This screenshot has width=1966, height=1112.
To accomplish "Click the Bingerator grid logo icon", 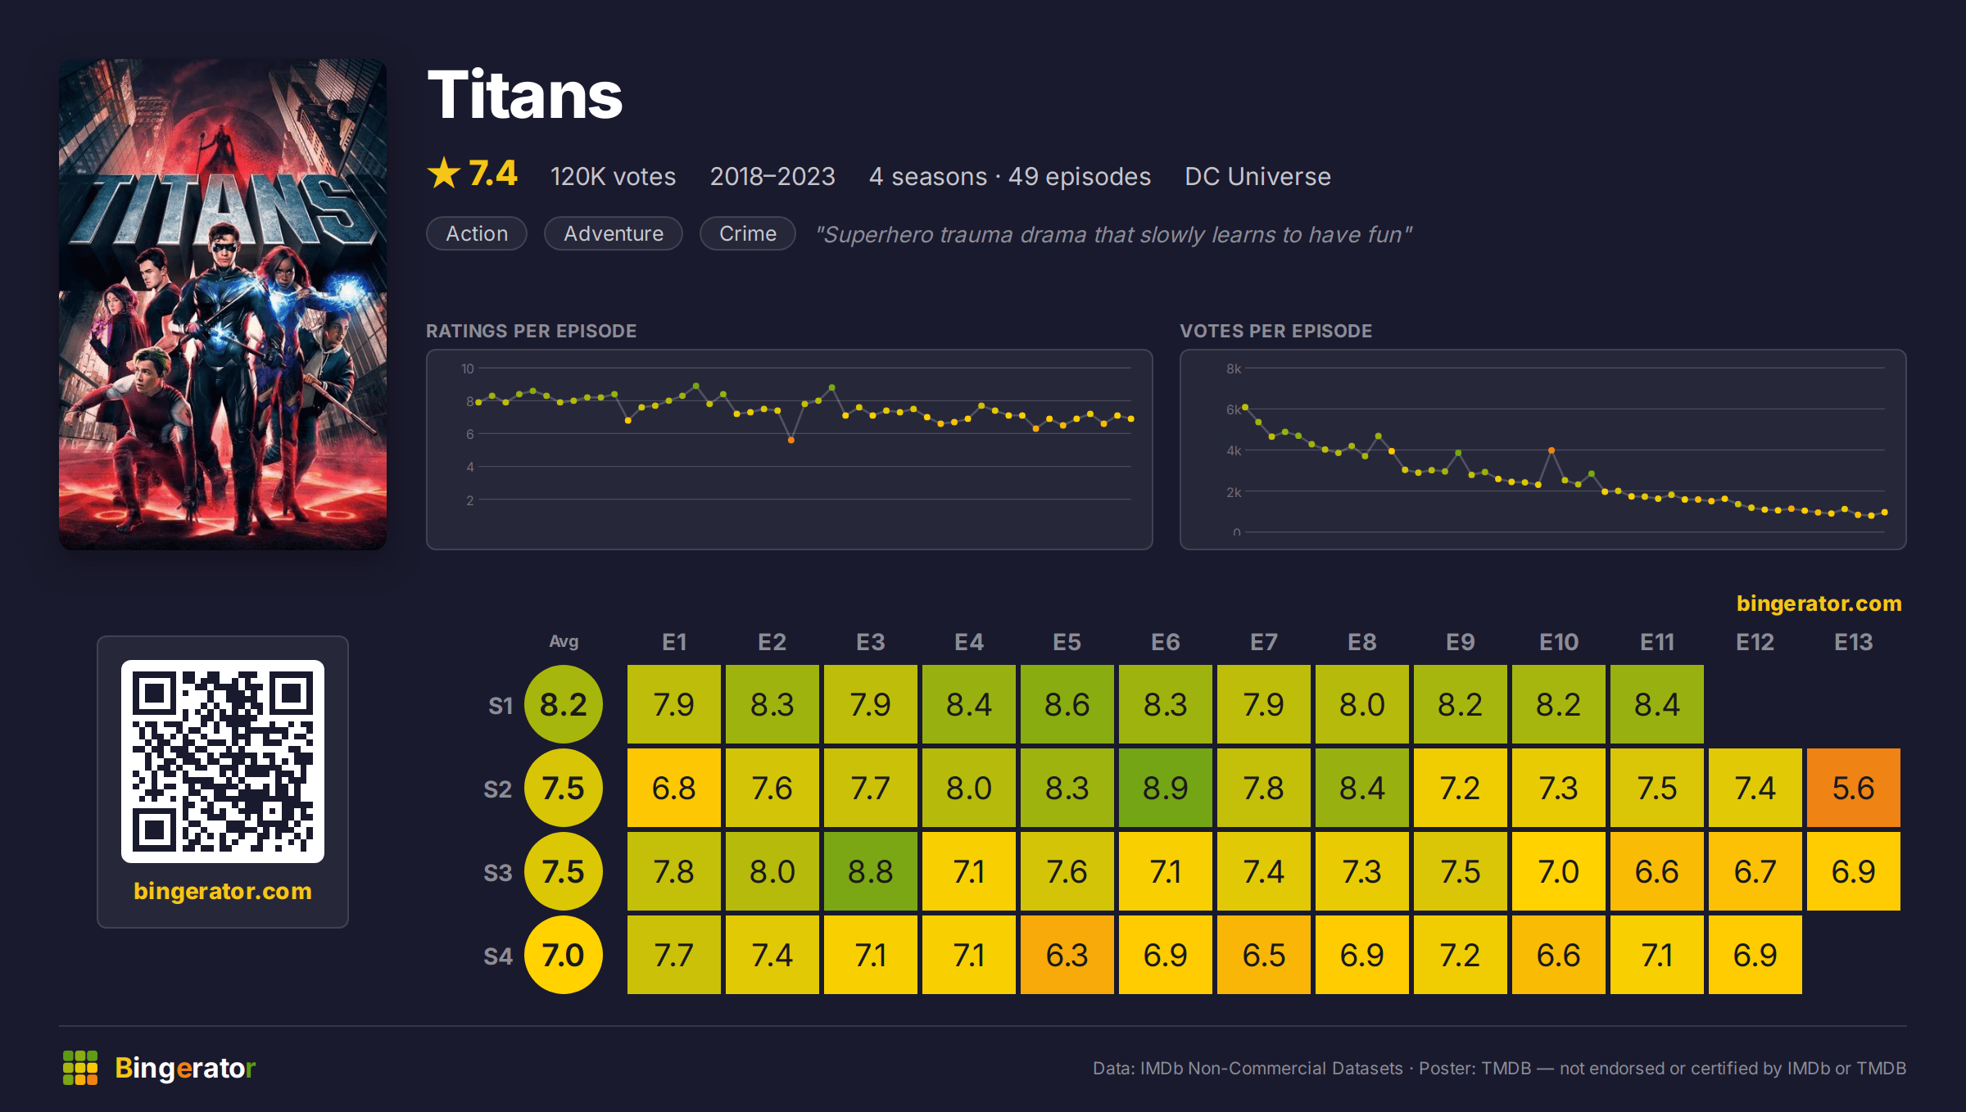I will pos(80,1068).
